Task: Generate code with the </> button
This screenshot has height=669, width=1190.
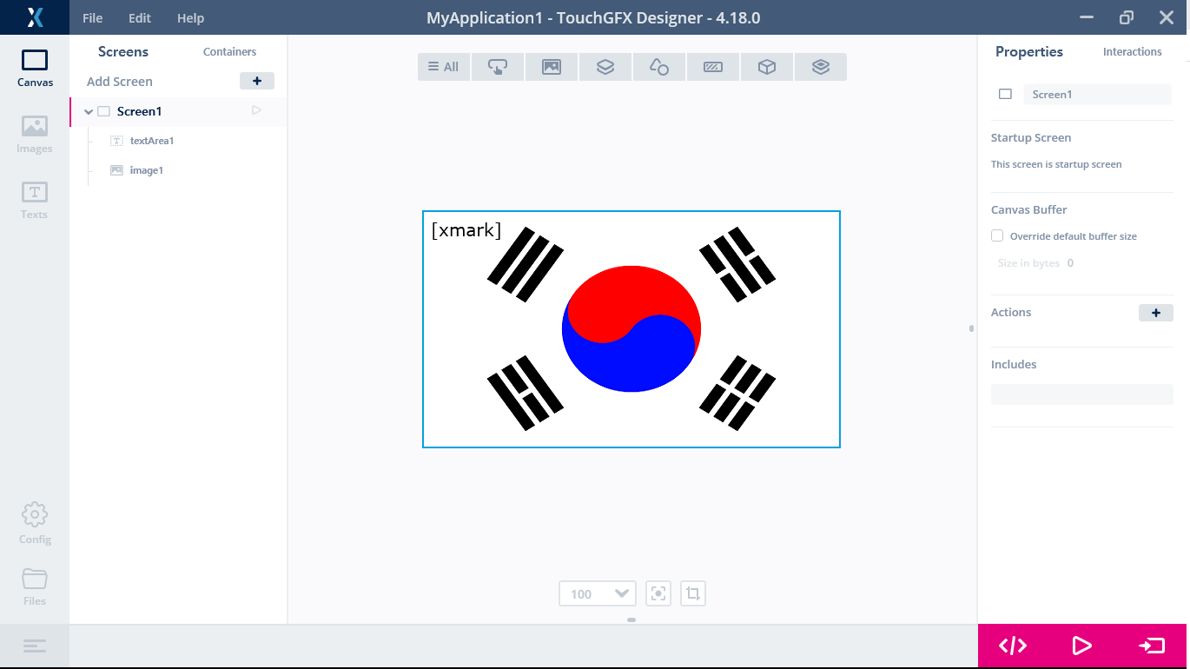Action: pyautogui.click(x=1013, y=646)
